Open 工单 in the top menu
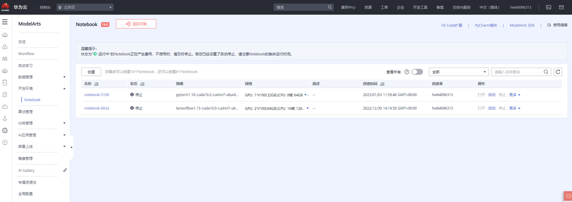 (384, 7)
